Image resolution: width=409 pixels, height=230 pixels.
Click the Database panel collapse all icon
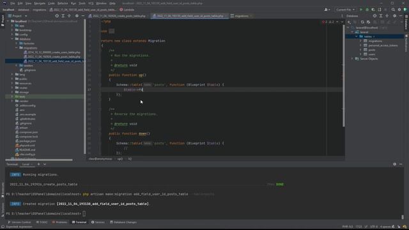[387, 16]
